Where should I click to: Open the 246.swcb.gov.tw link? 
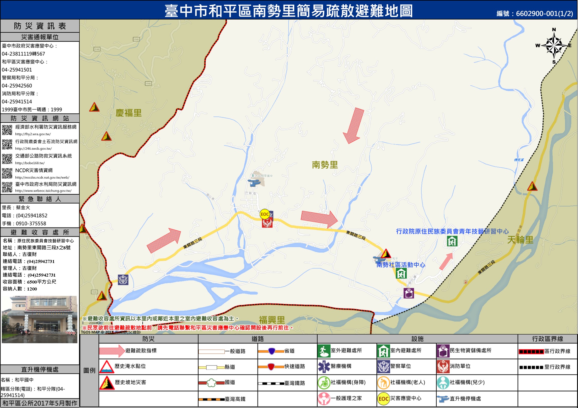[33, 149]
